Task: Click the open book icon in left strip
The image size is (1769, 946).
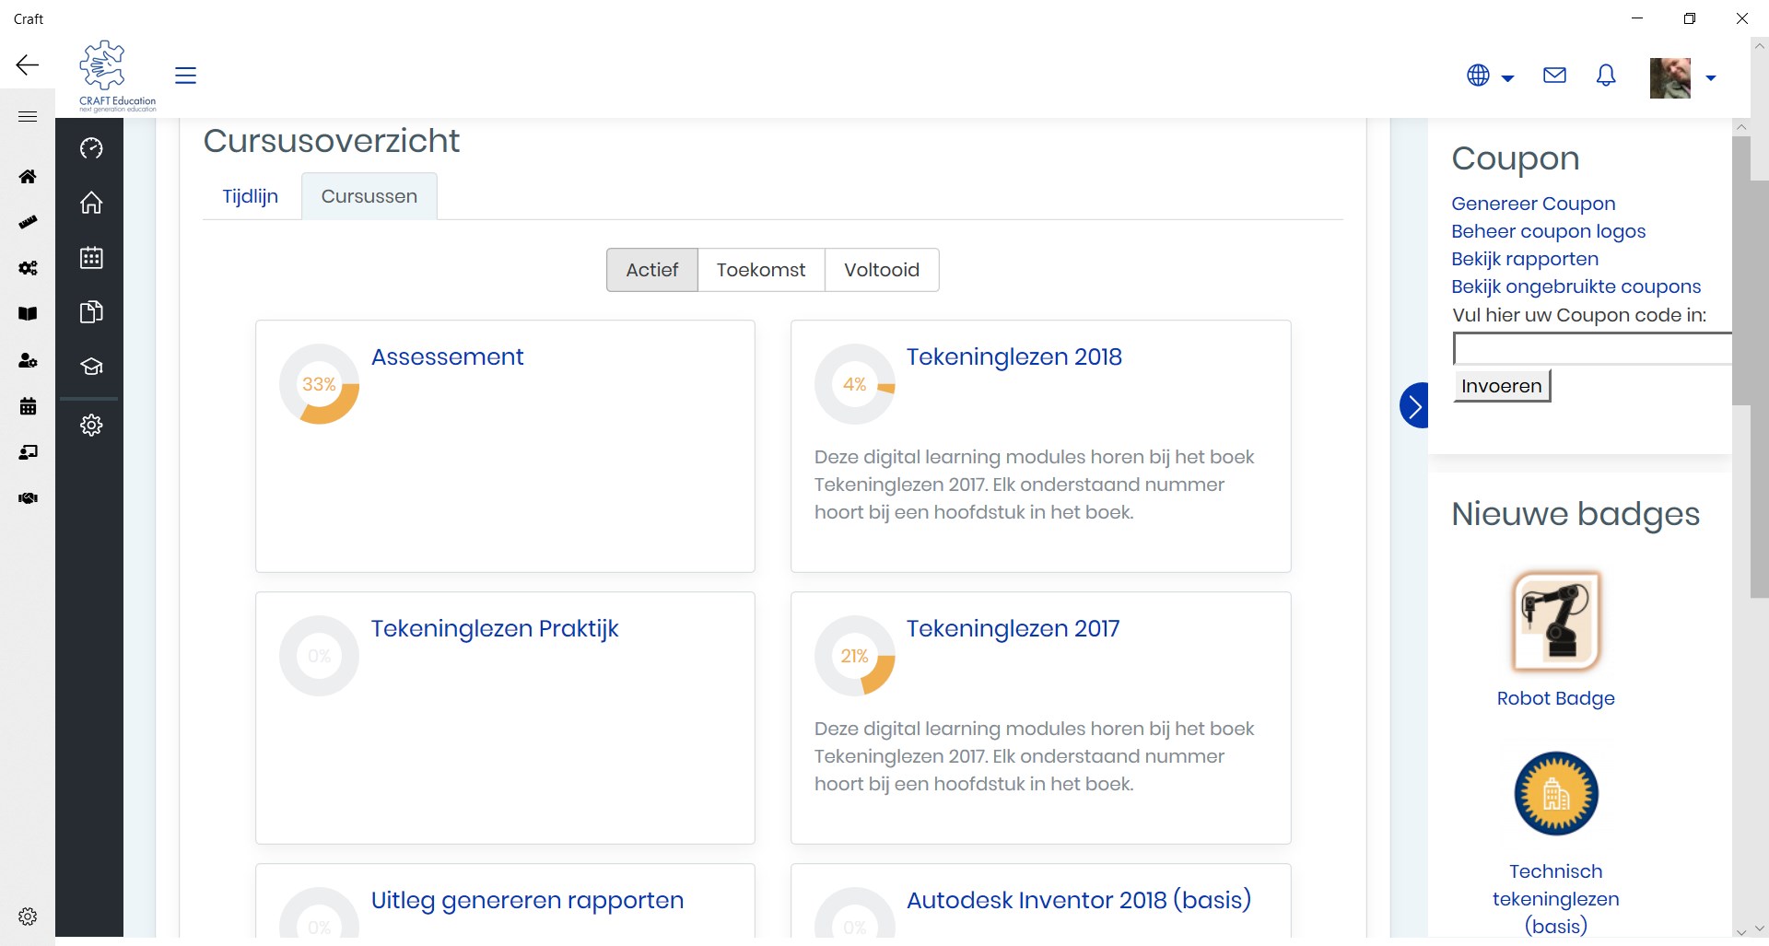Action: [x=28, y=314]
